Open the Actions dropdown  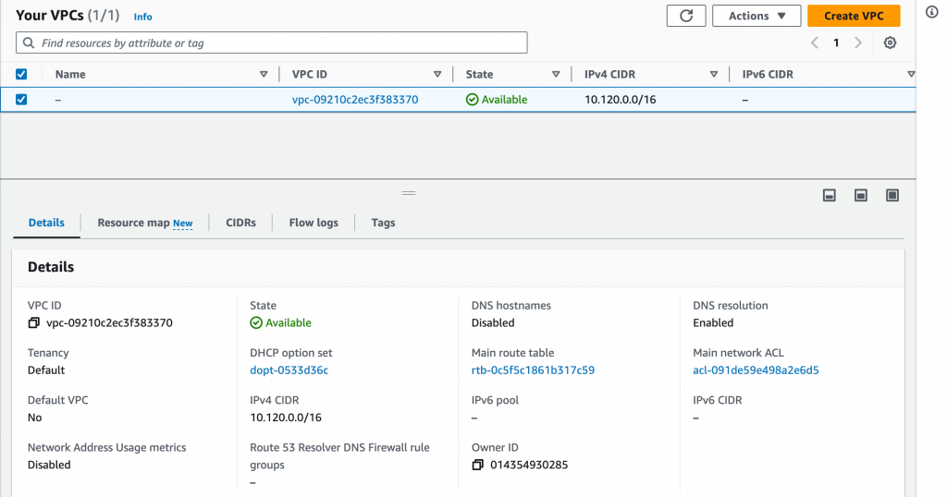(x=756, y=16)
